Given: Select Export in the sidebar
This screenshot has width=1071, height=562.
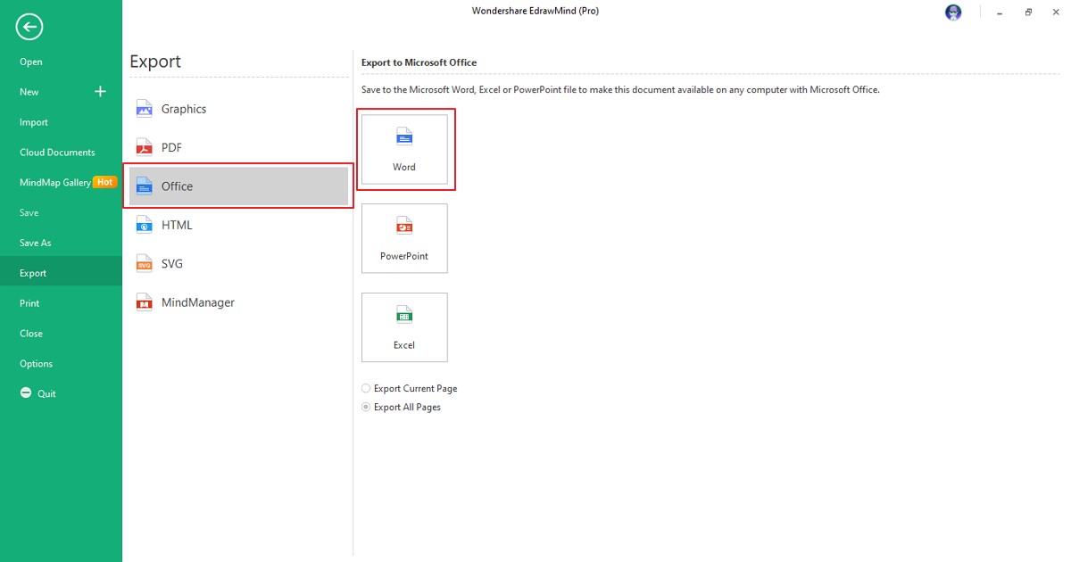Looking at the screenshot, I should click(61, 273).
